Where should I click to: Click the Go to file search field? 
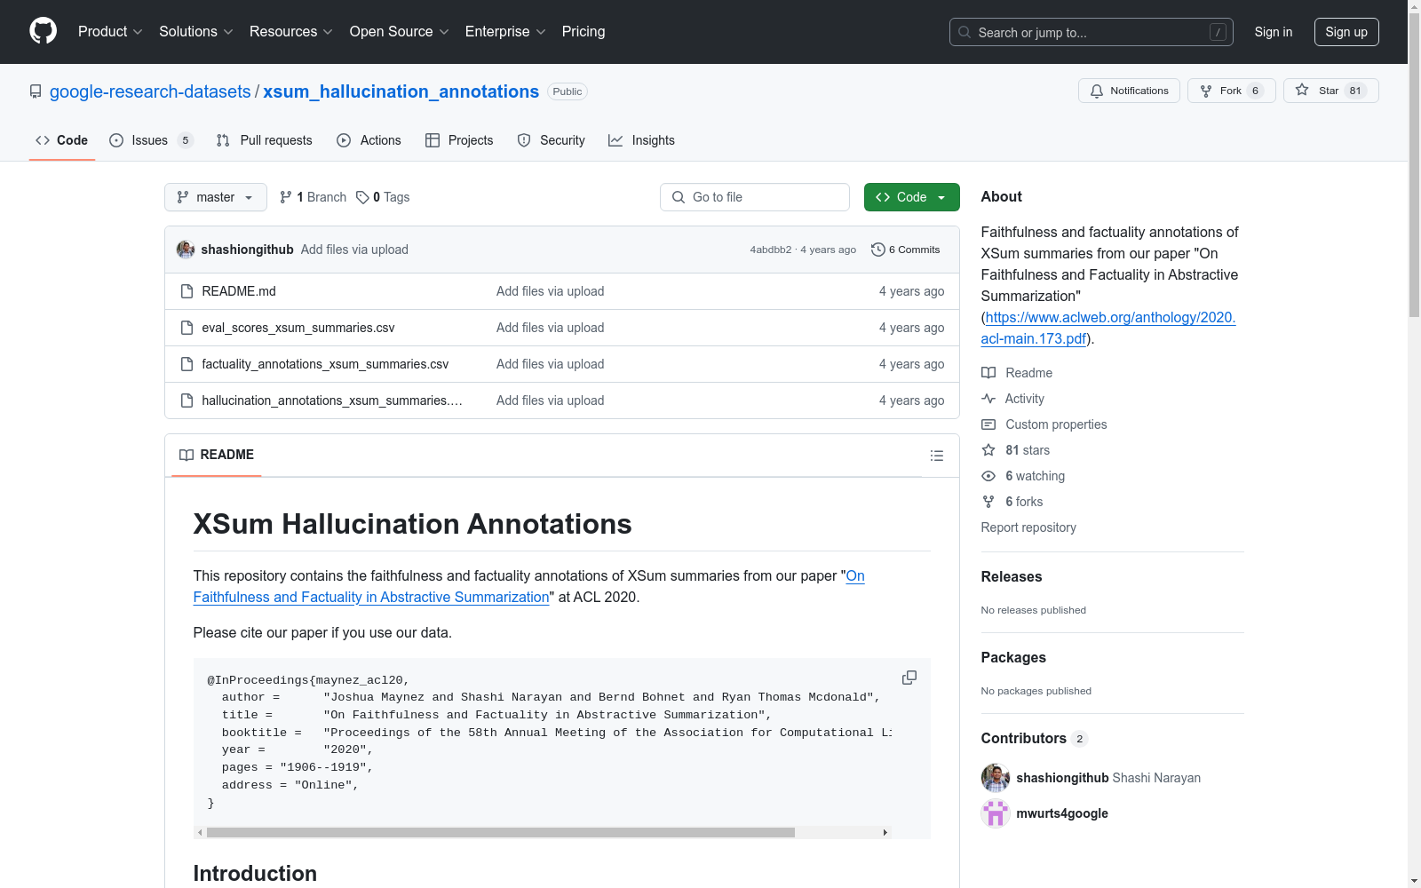tap(755, 197)
